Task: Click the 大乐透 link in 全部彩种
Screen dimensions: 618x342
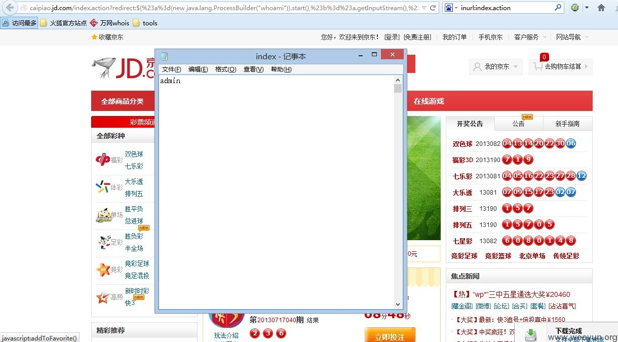Action: pos(134,181)
